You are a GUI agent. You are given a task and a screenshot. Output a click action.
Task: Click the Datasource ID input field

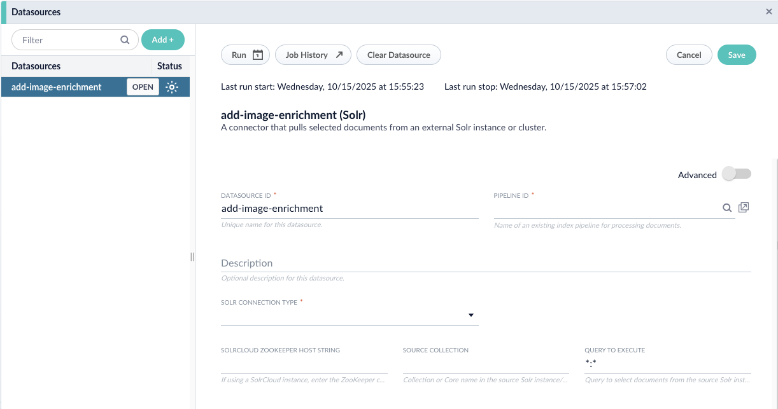point(349,208)
